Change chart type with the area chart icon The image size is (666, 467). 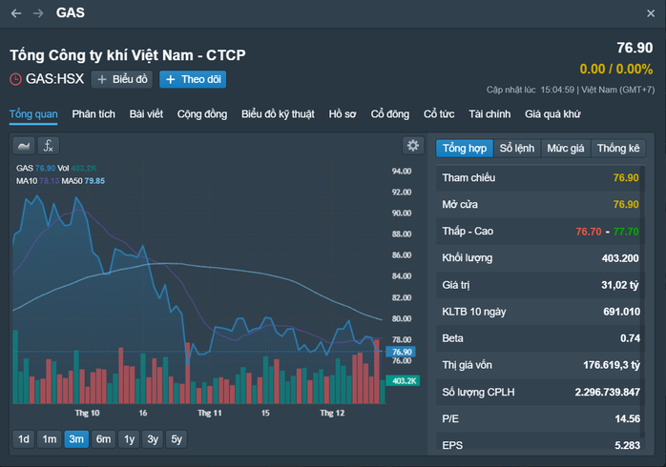click(24, 146)
